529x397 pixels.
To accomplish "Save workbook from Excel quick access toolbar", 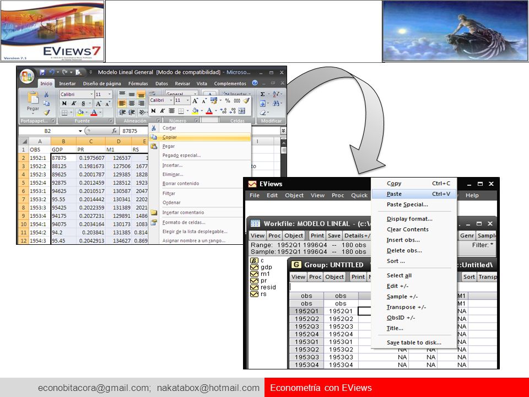I will pyautogui.click(x=42, y=72).
